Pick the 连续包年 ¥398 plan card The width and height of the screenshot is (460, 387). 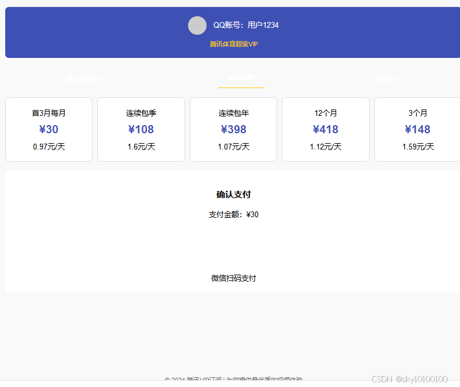234,130
